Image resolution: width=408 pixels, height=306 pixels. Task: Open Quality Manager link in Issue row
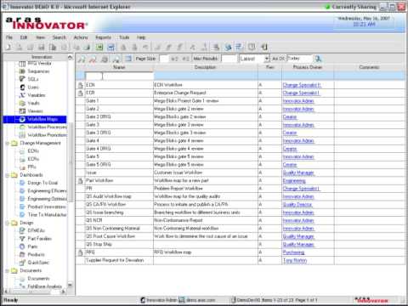298,173
